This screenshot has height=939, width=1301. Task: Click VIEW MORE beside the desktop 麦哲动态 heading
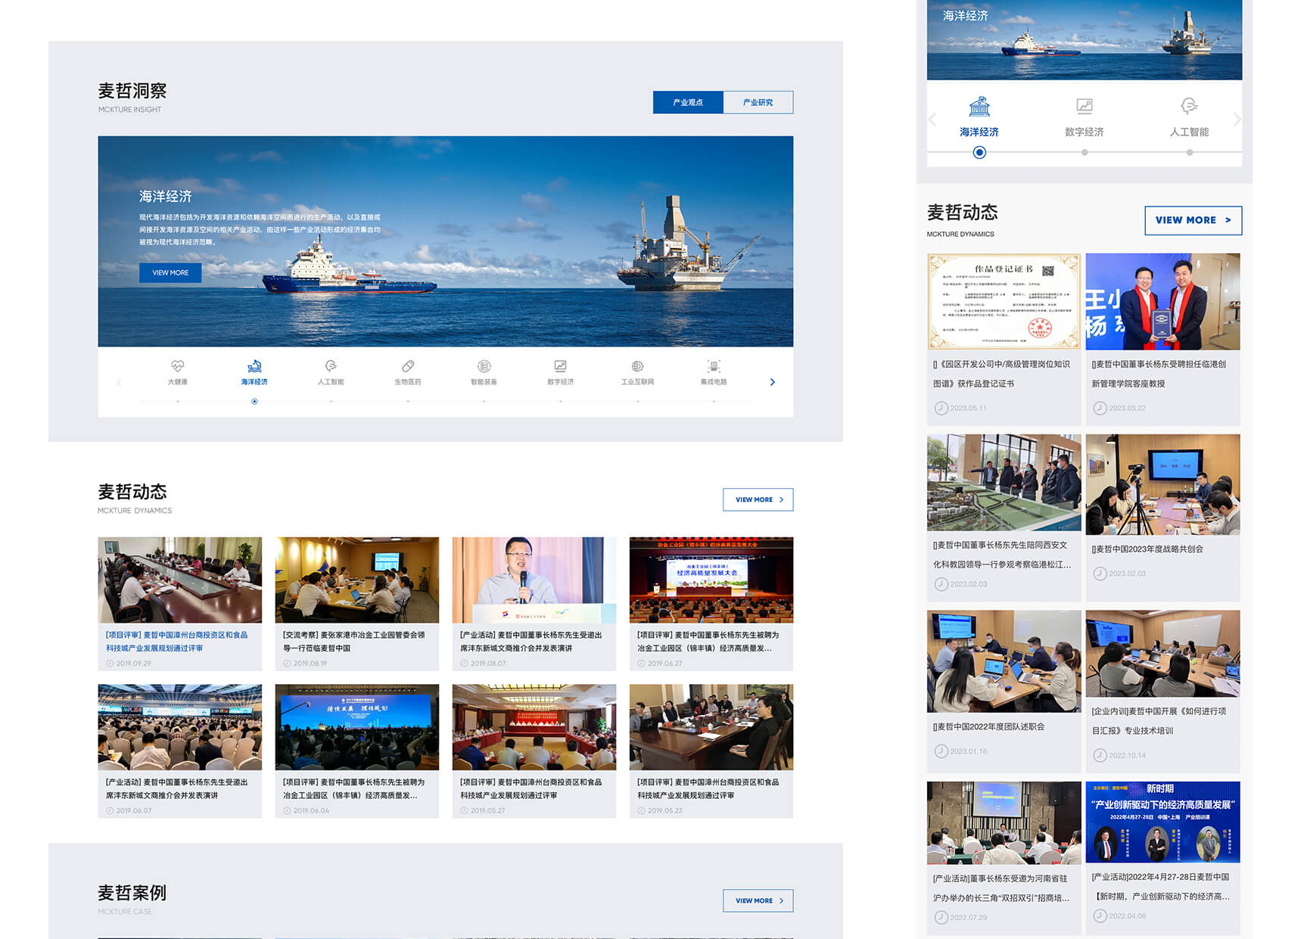click(758, 499)
